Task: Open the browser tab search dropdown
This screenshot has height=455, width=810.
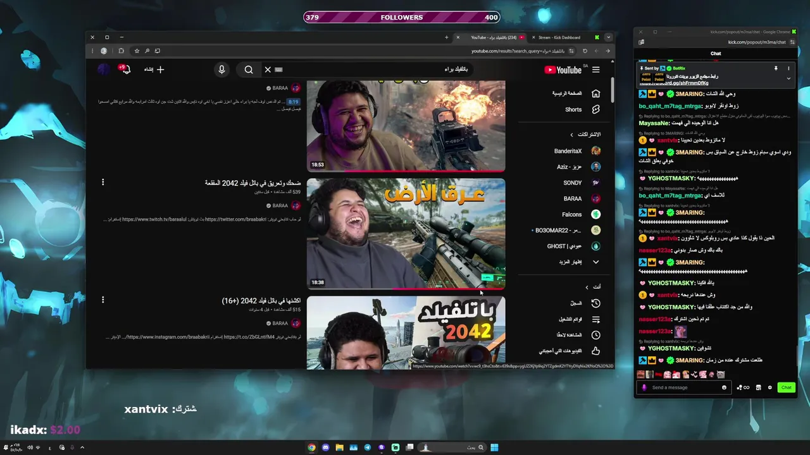Action: (608, 37)
